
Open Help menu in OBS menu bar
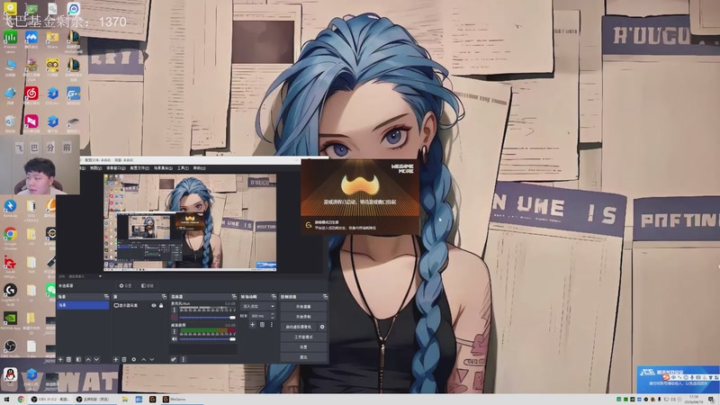pos(199,168)
